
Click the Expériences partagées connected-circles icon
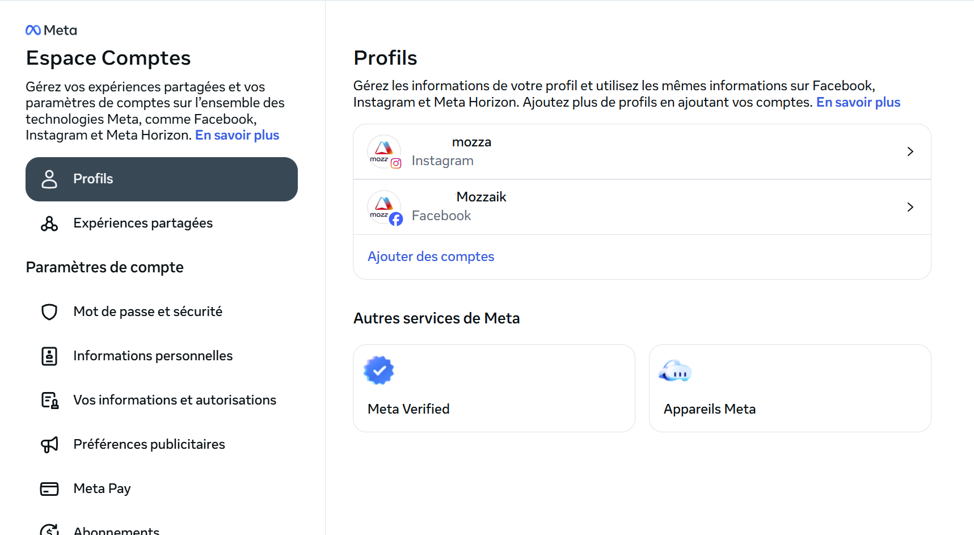coord(49,224)
